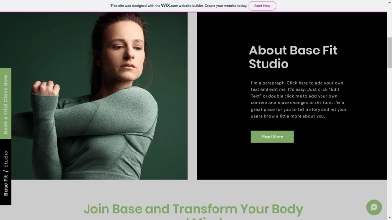Open the Book a trial Class Now tab
The height and width of the screenshot is (220, 392).
tap(5, 103)
